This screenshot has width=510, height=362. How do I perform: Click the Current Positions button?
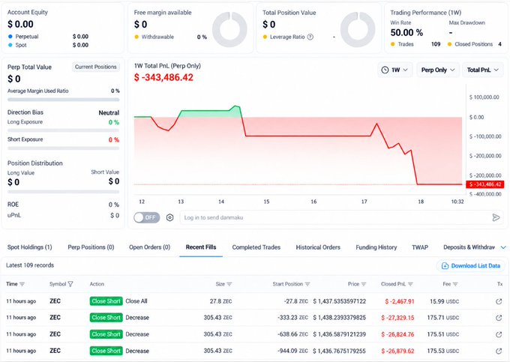(96, 67)
